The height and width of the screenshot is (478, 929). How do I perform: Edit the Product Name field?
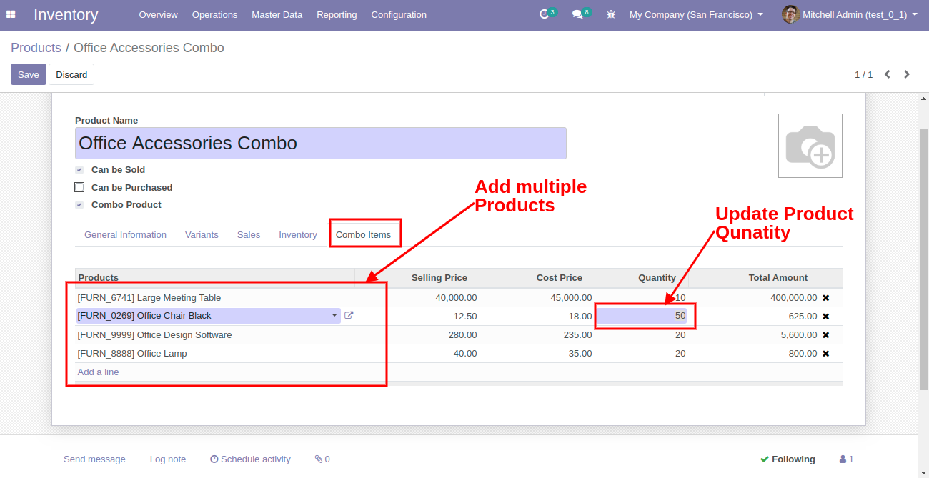pyautogui.click(x=321, y=143)
